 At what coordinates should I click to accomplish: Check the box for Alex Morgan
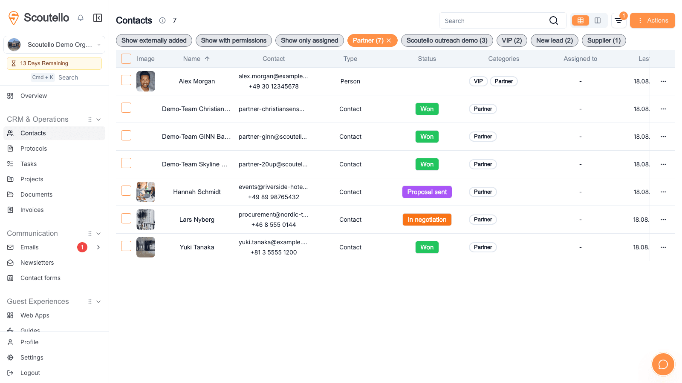click(x=126, y=80)
